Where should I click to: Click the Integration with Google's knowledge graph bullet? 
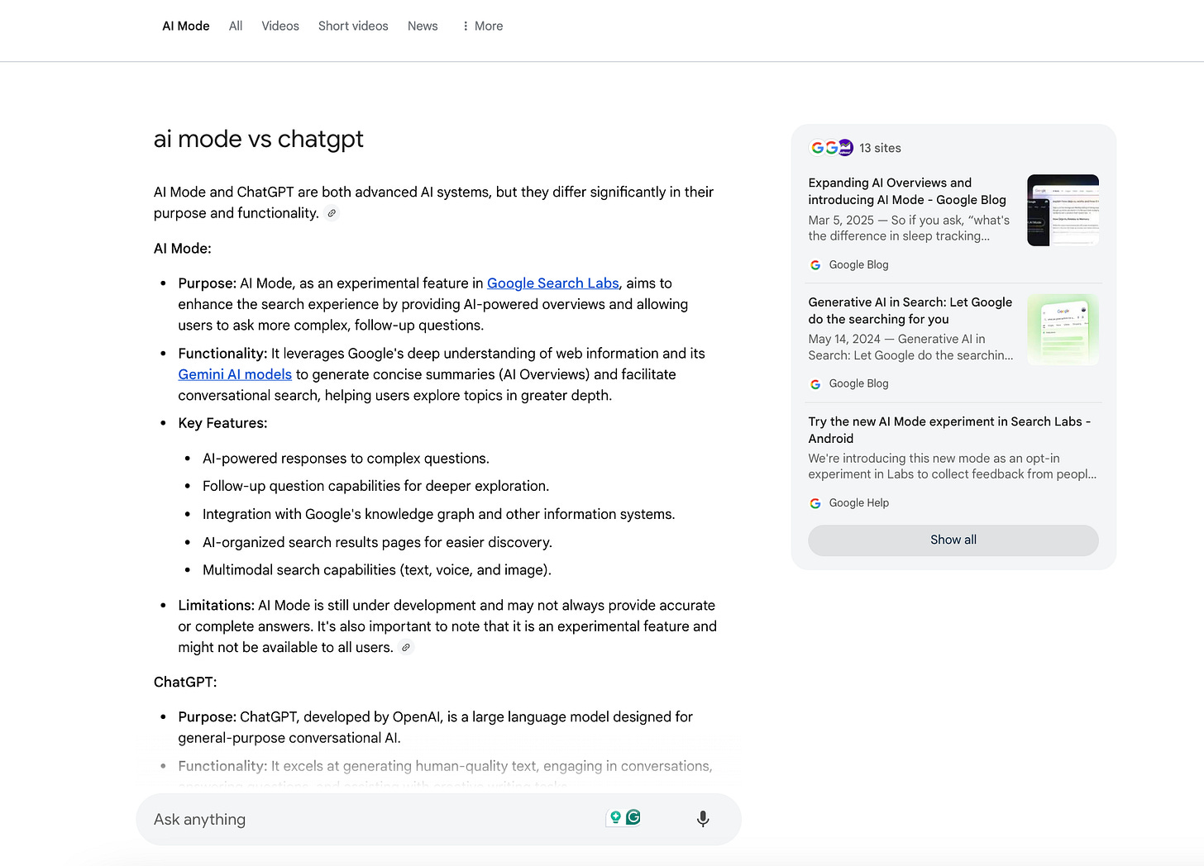[438, 515]
